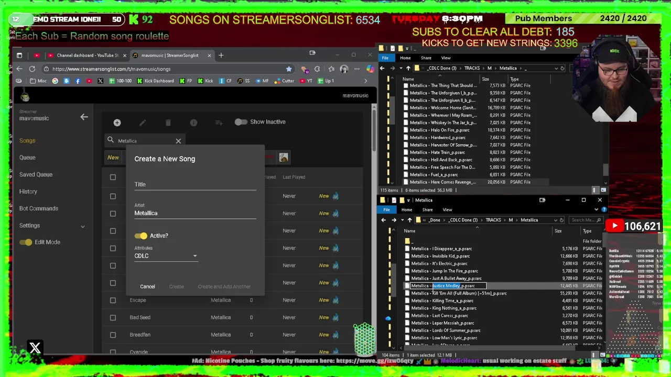Open address history dropdown in upper Explorer
The height and width of the screenshot is (377, 671).
pyautogui.click(x=555, y=68)
